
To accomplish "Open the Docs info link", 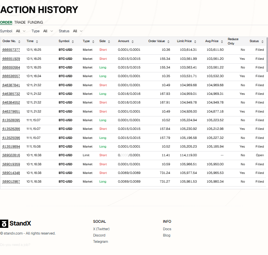I will click(x=167, y=229).
